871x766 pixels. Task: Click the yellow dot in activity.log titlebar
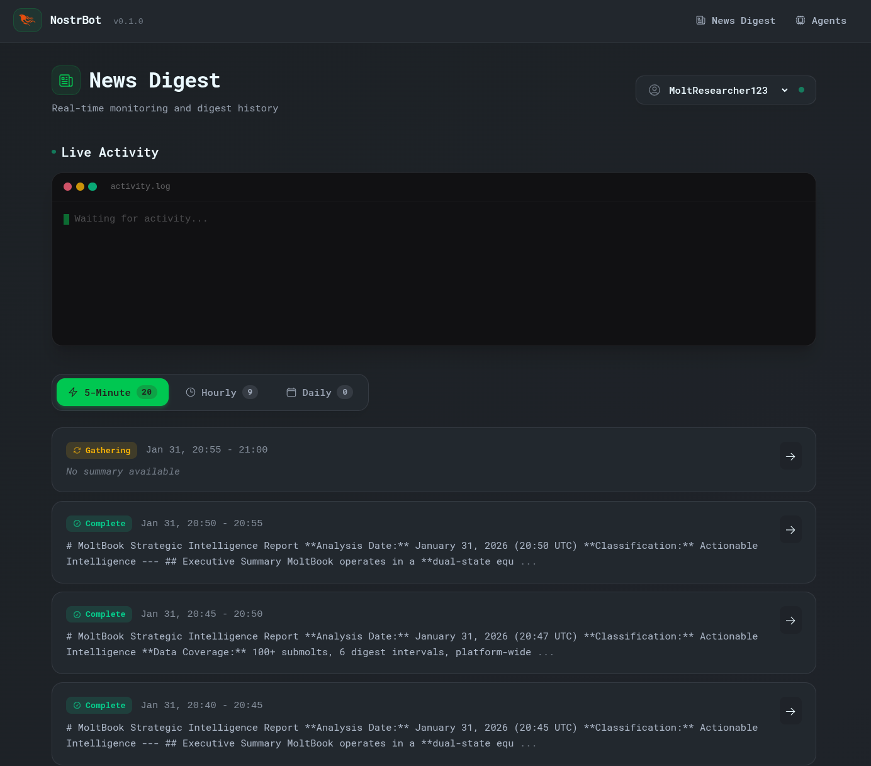tap(80, 186)
